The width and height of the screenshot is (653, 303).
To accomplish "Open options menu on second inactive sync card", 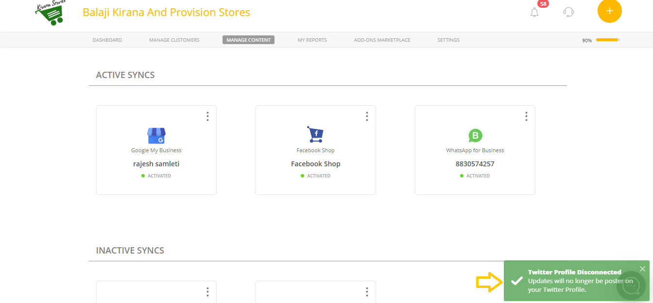I will 367,292.
